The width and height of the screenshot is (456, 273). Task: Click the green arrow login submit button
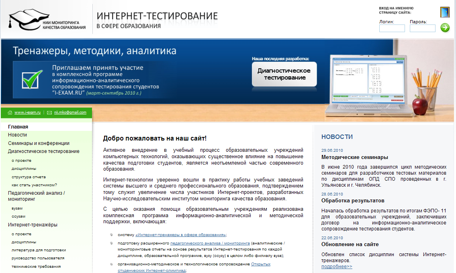coord(445,28)
